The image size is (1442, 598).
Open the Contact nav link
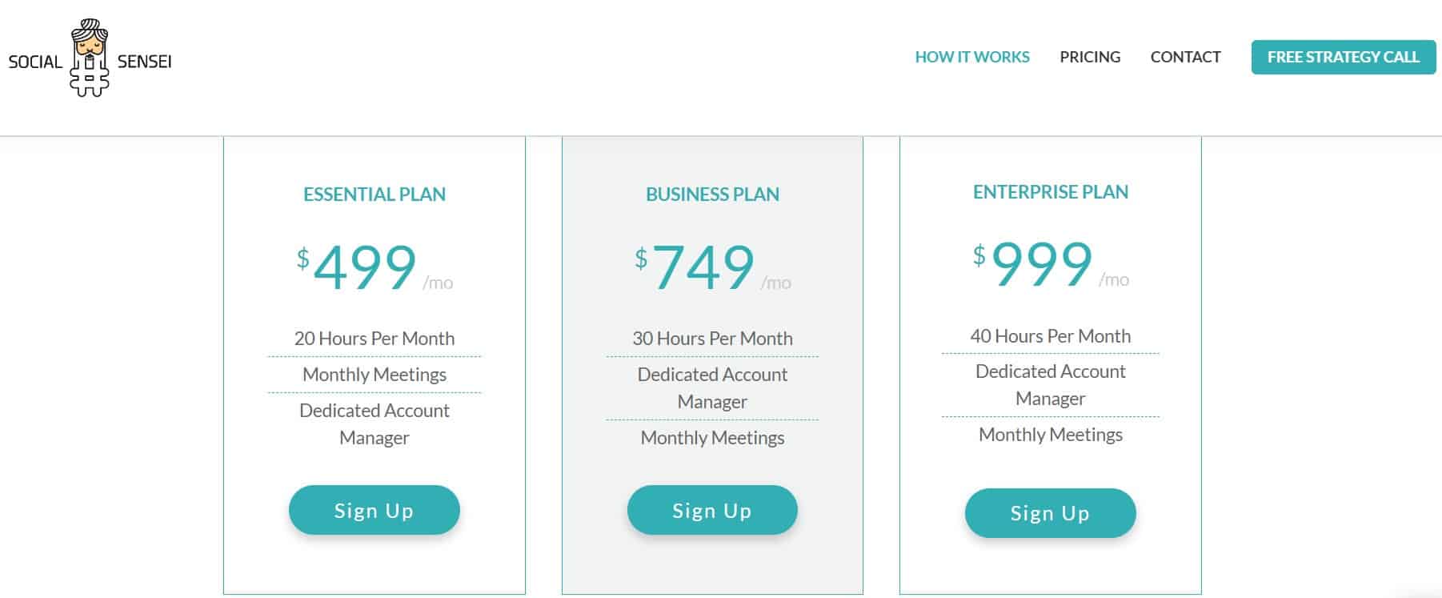point(1185,57)
